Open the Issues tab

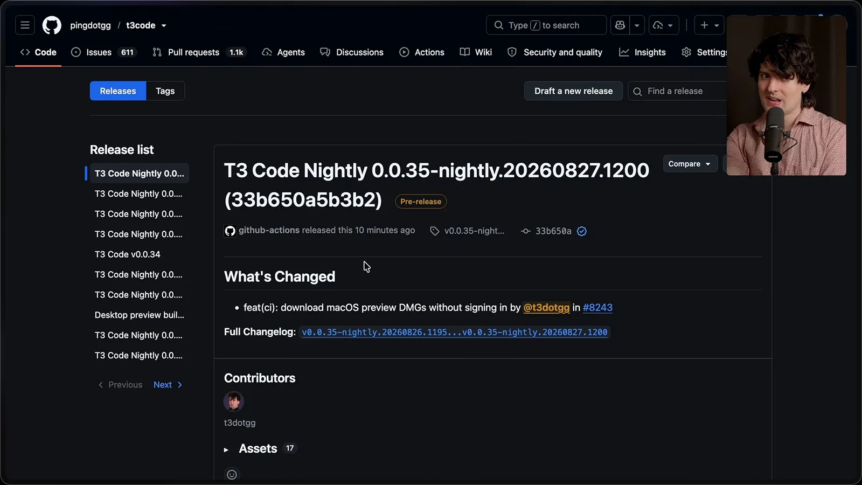point(105,52)
